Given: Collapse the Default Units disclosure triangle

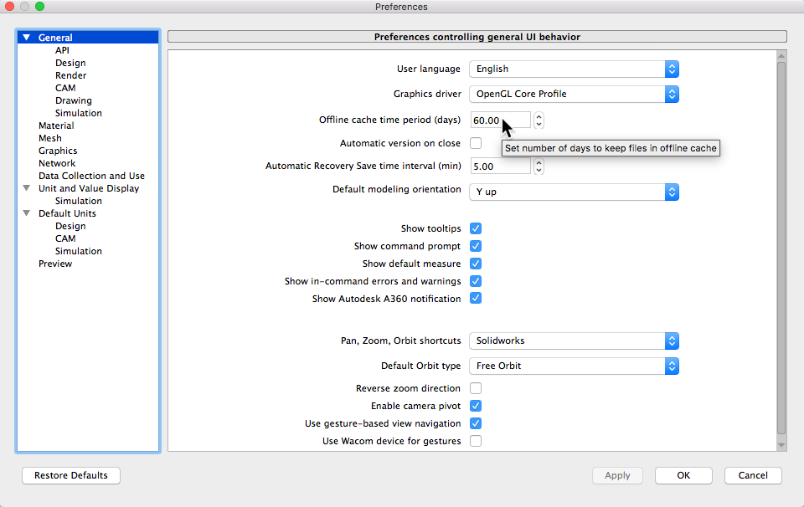Looking at the screenshot, I should tap(27, 213).
